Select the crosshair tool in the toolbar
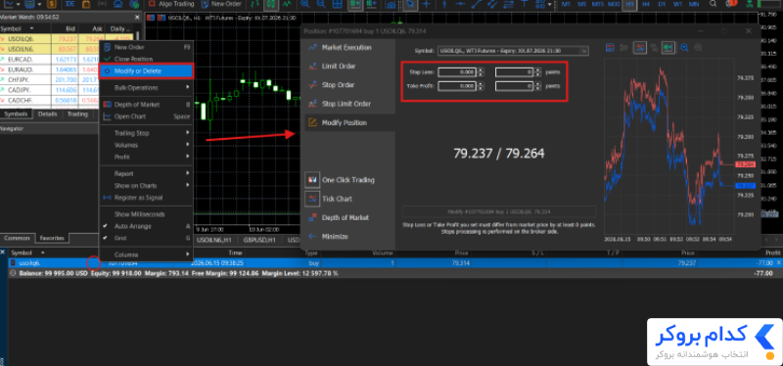Image resolution: width=783 pixels, height=366 pixels. click(426, 4)
